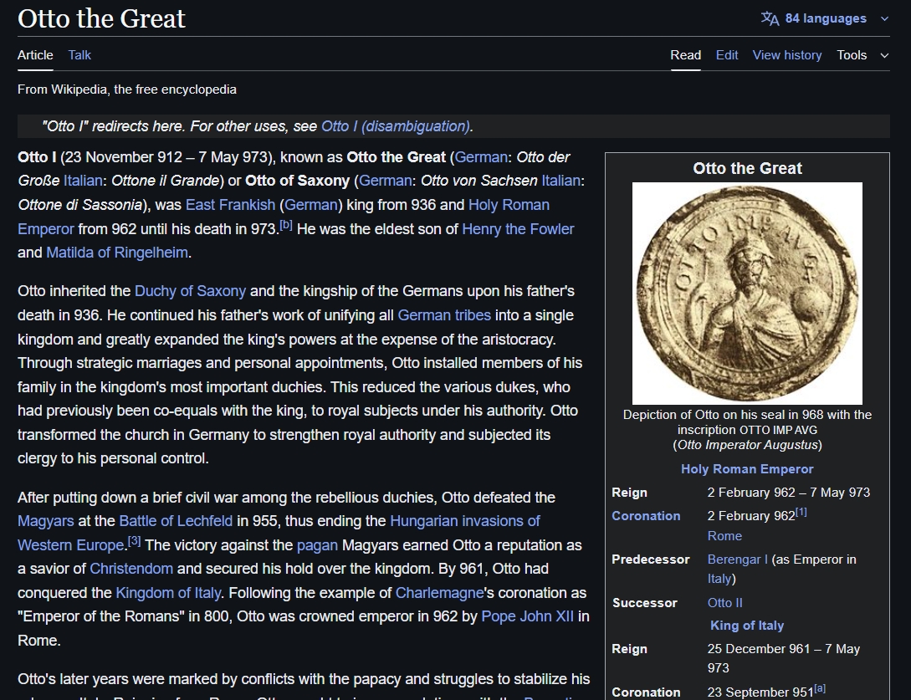
Task: Open the Charlemagne link
Action: click(x=439, y=593)
